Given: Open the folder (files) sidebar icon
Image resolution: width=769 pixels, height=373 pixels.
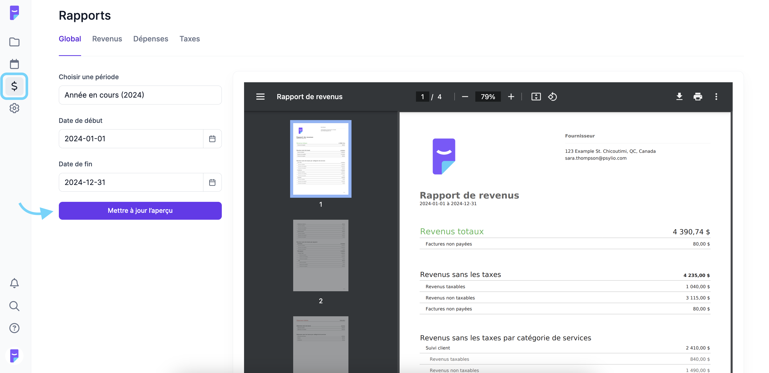Looking at the screenshot, I should [x=14, y=42].
